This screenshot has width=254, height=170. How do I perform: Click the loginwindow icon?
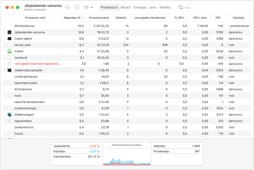(10, 121)
